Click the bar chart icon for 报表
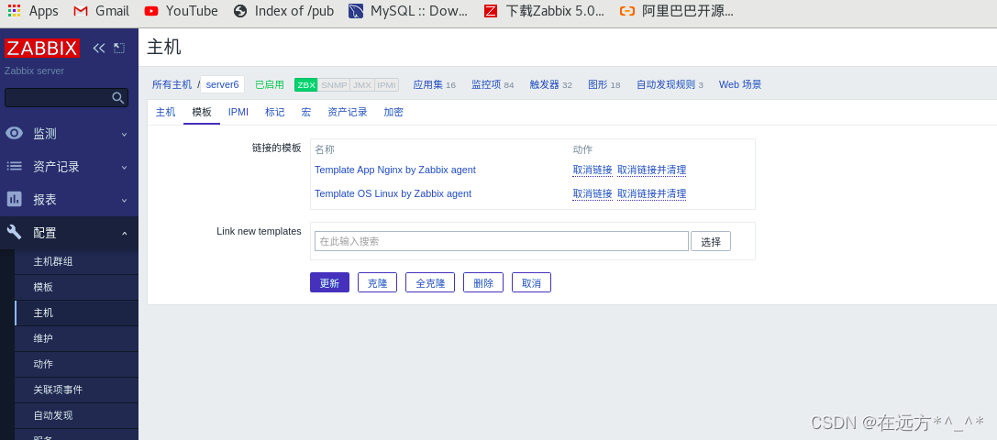 pos(14,199)
